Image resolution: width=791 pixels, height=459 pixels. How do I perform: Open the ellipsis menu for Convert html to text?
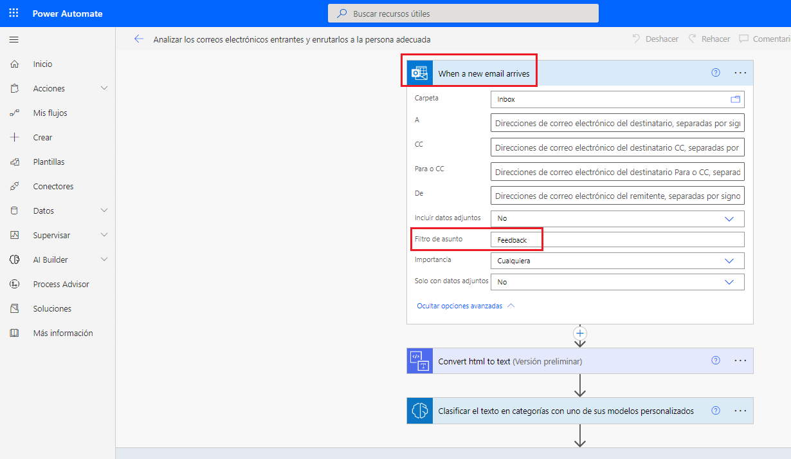pos(740,361)
